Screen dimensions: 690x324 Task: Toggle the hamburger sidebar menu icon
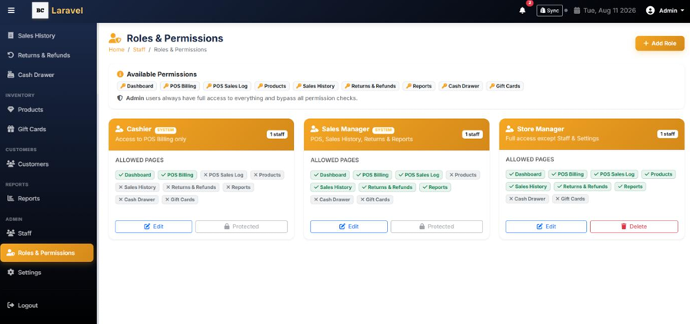pos(12,11)
